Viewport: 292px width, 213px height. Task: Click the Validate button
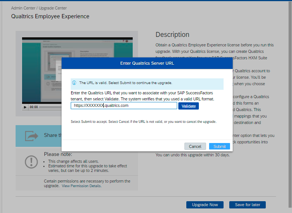coord(189,106)
